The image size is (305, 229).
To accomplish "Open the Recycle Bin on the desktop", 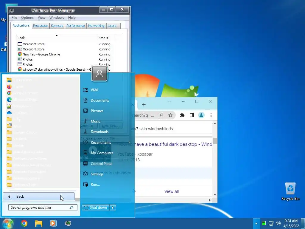I will tap(290, 191).
